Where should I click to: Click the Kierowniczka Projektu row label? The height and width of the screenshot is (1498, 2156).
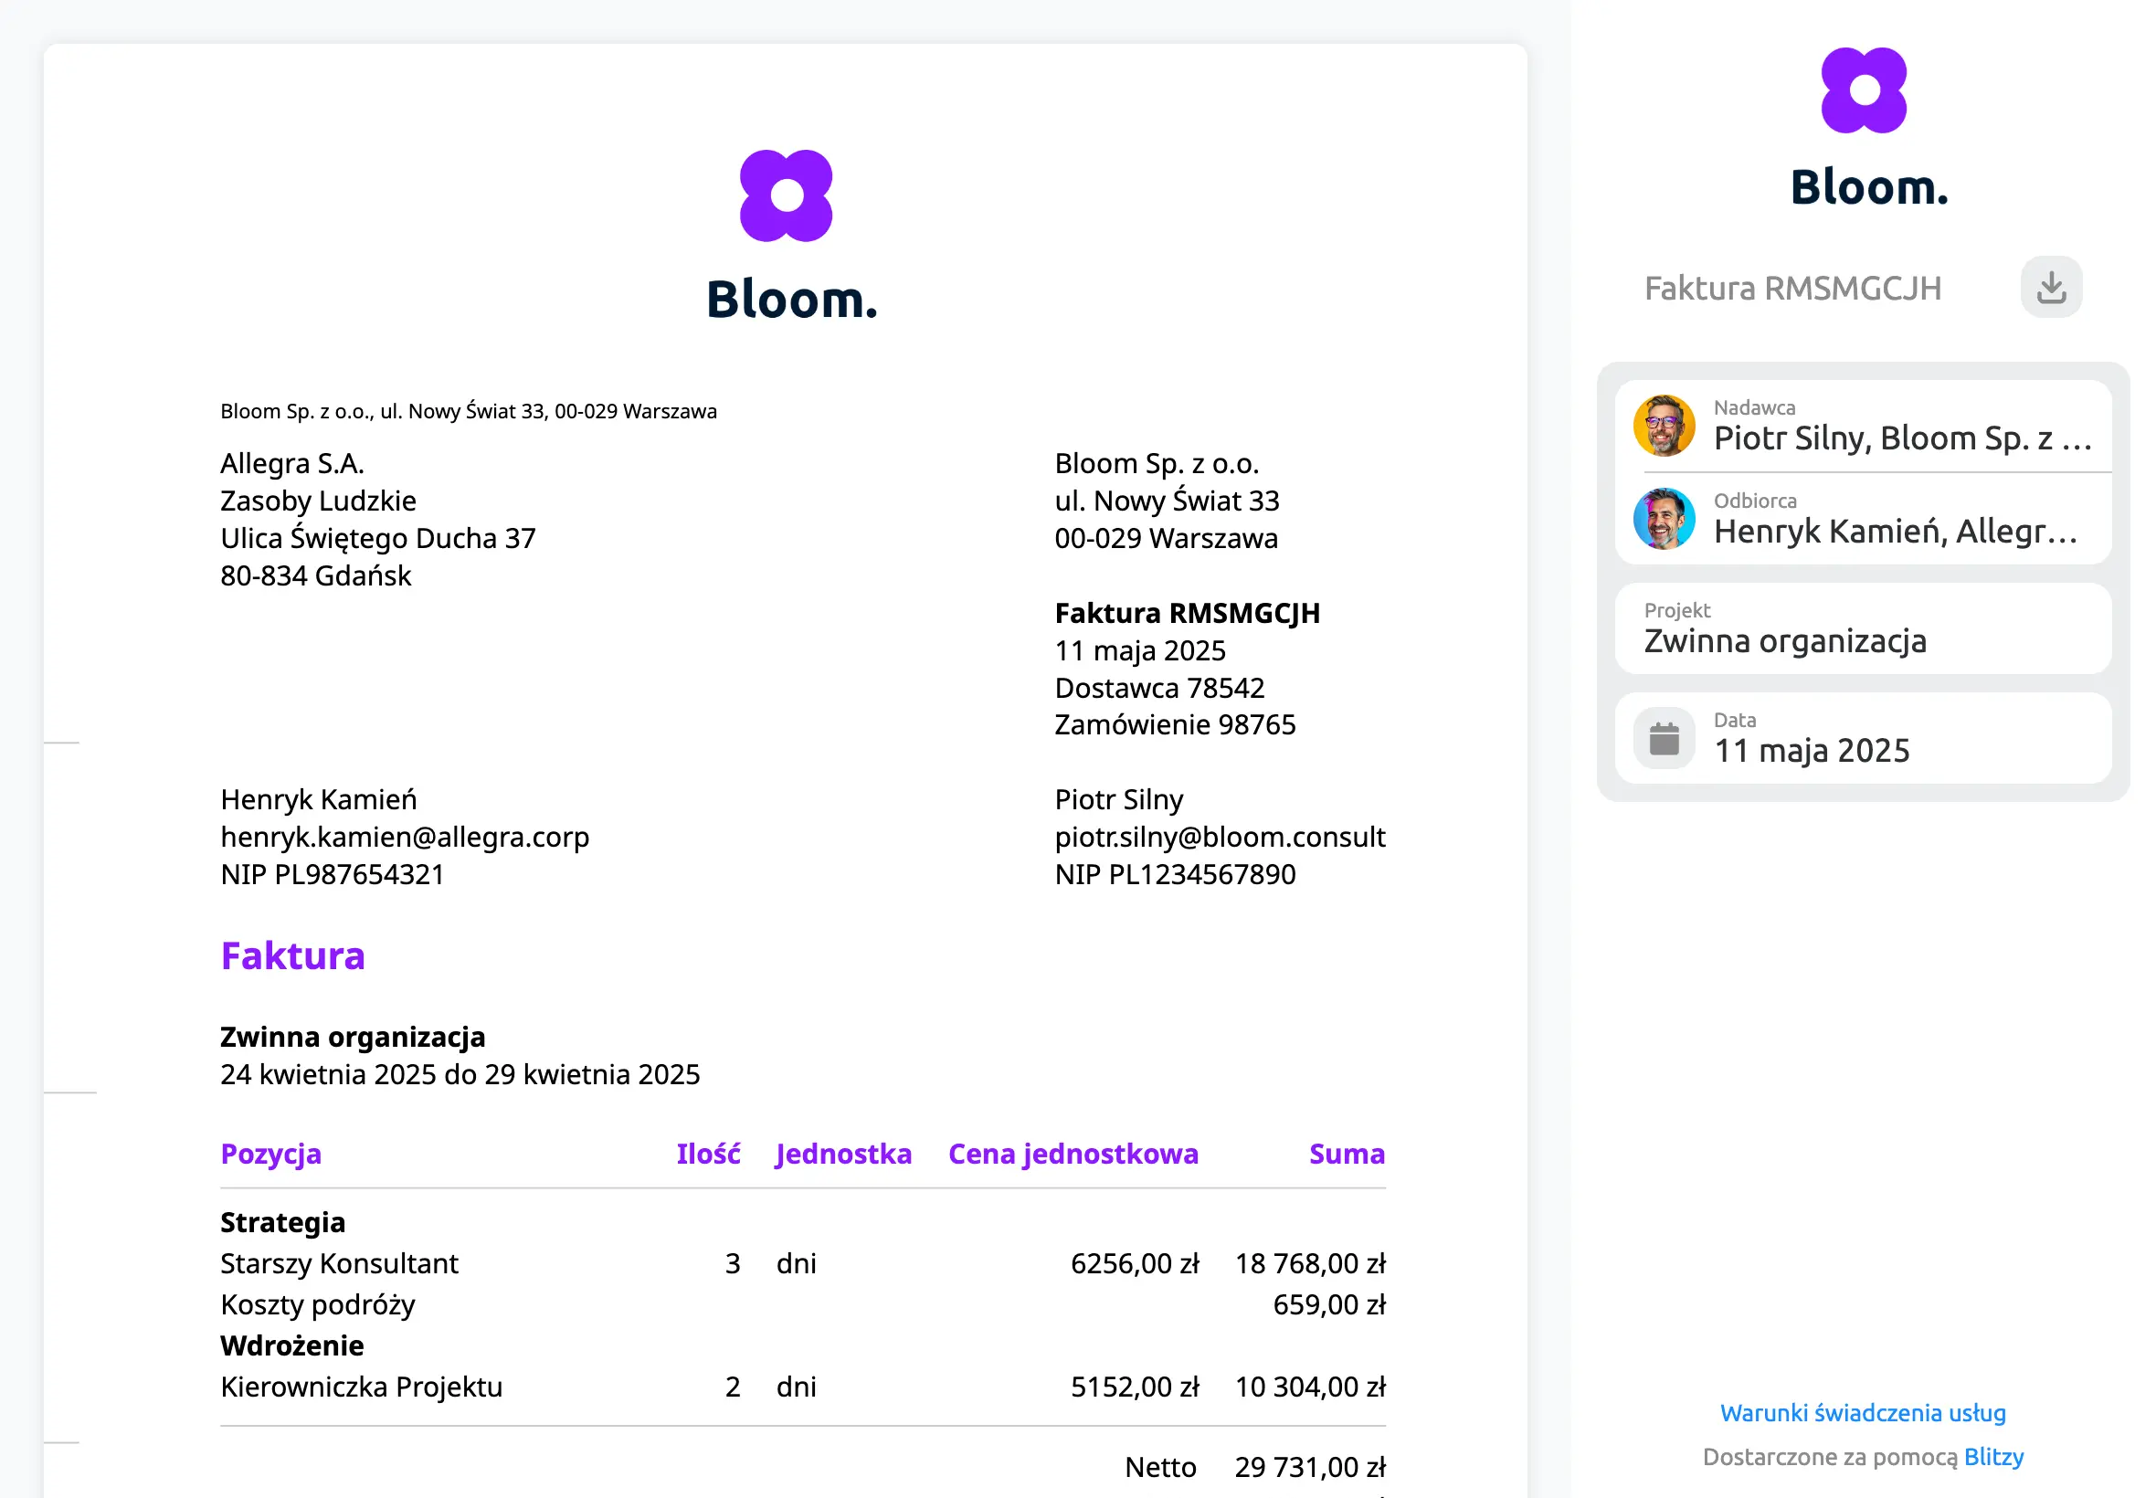pyautogui.click(x=362, y=1387)
